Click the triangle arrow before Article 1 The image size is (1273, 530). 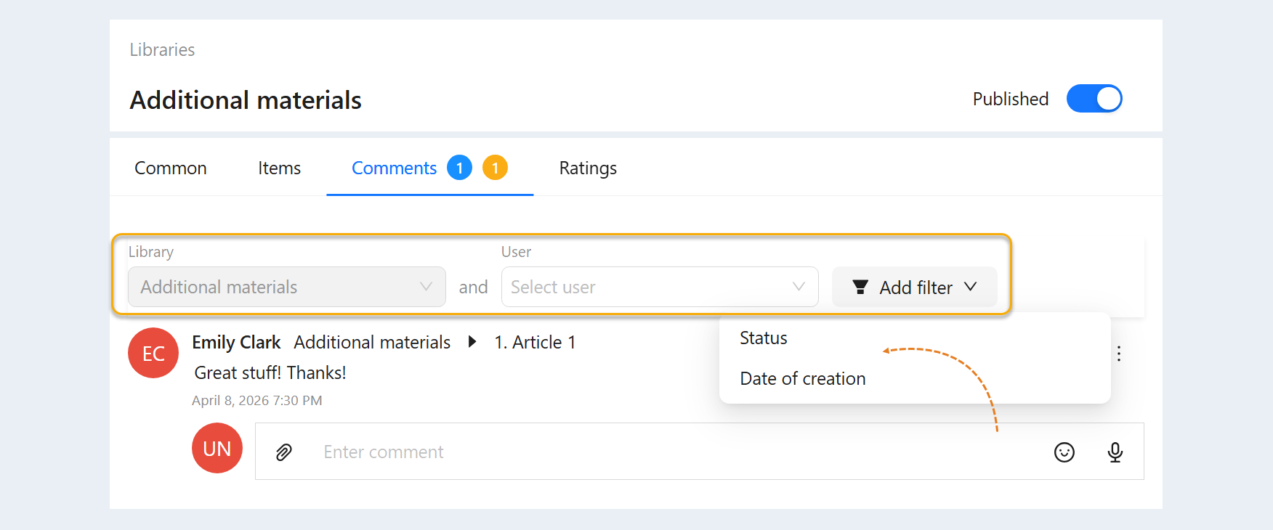pyautogui.click(x=472, y=342)
